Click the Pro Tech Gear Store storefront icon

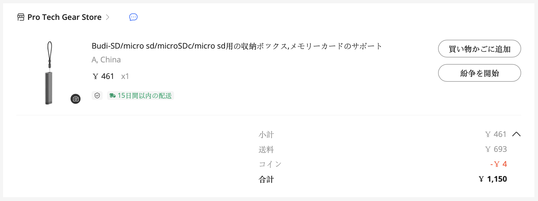pos(20,17)
